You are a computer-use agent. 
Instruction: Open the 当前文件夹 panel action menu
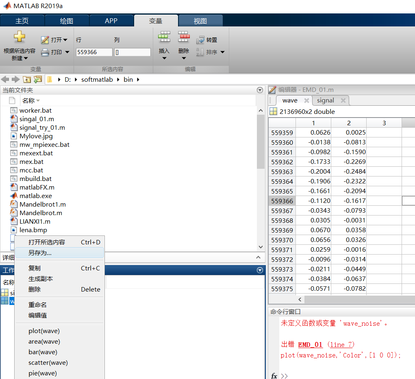point(259,90)
